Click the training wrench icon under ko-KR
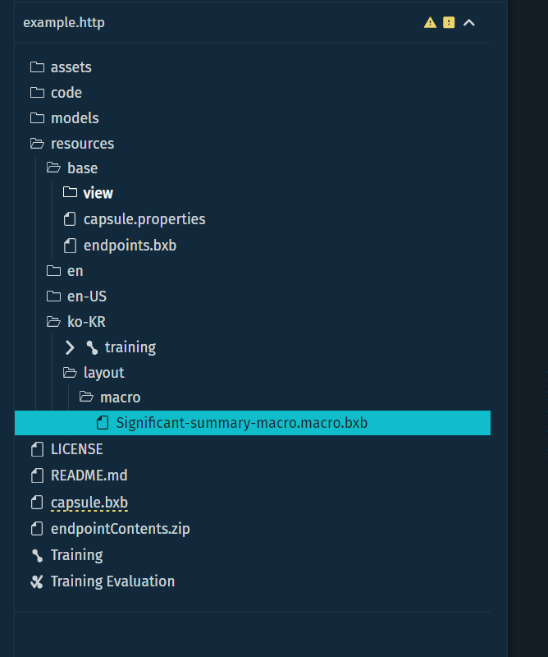The image size is (548, 657). pyautogui.click(x=92, y=347)
